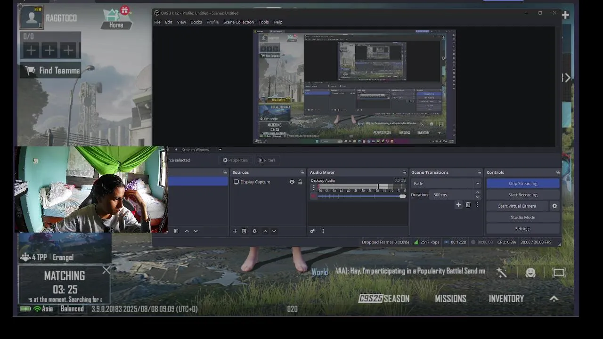Open the Edit menu in OBS
This screenshot has height=339, width=603.
tap(169, 22)
